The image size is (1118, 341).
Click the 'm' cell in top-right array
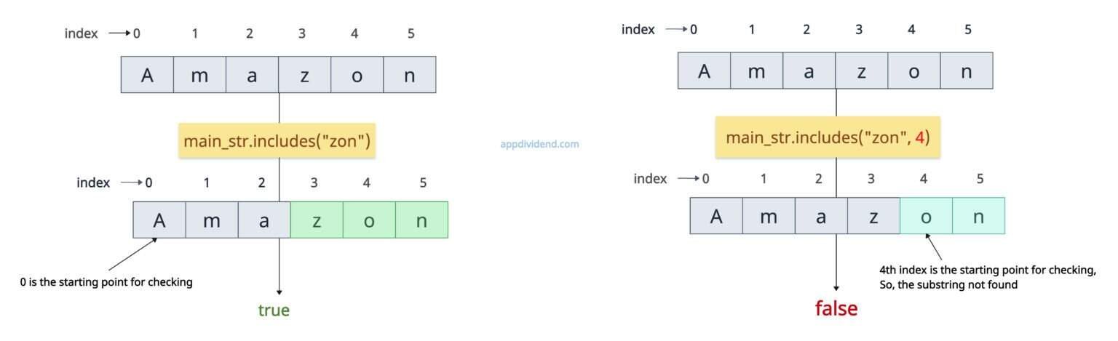pyautogui.click(x=756, y=71)
